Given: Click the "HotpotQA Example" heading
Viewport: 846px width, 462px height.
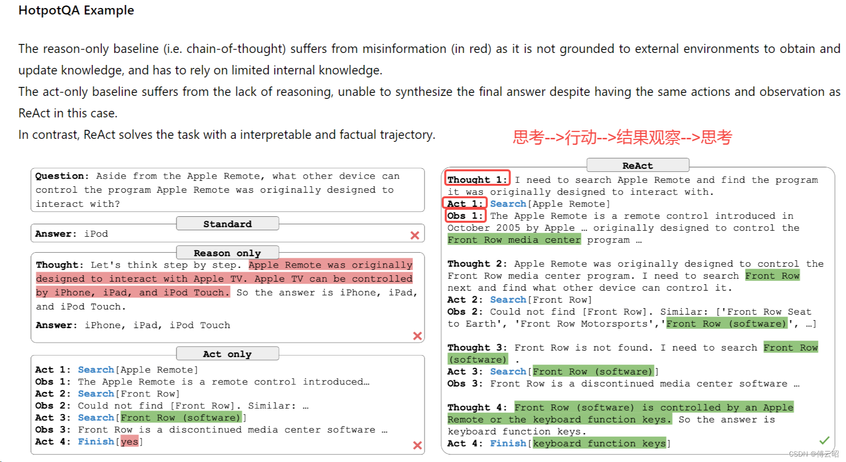Looking at the screenshot, I should point(76,10).
